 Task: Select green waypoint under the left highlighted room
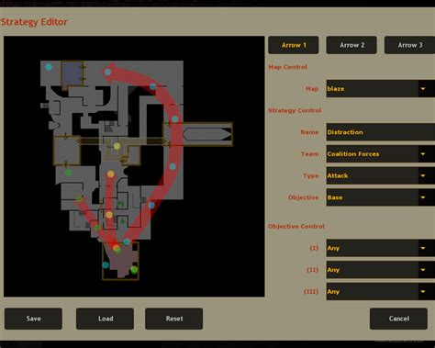click(x=68, y=173)
